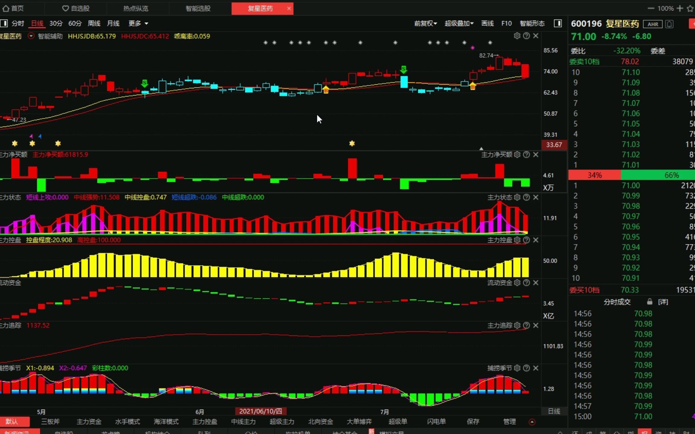Select the 日线 daily chart period

tap(37, 23)
